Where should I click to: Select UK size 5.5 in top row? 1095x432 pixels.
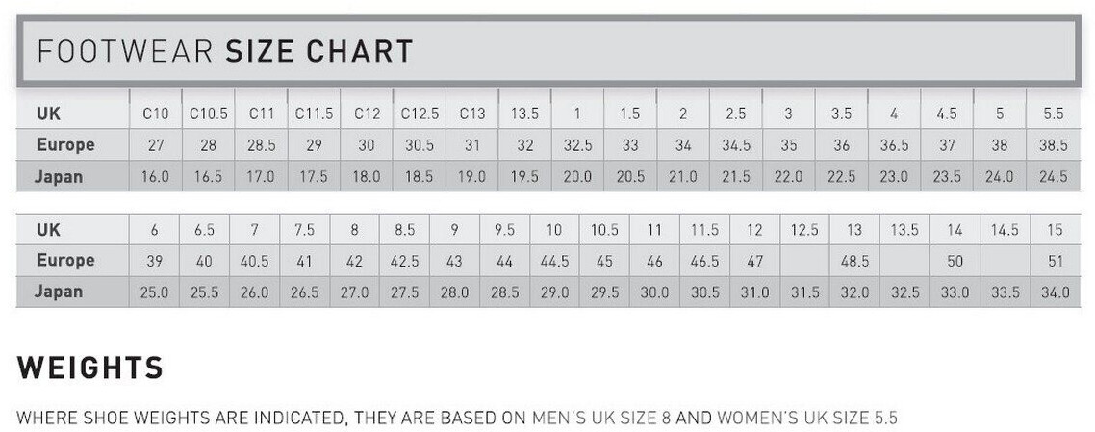(1053, 114)
